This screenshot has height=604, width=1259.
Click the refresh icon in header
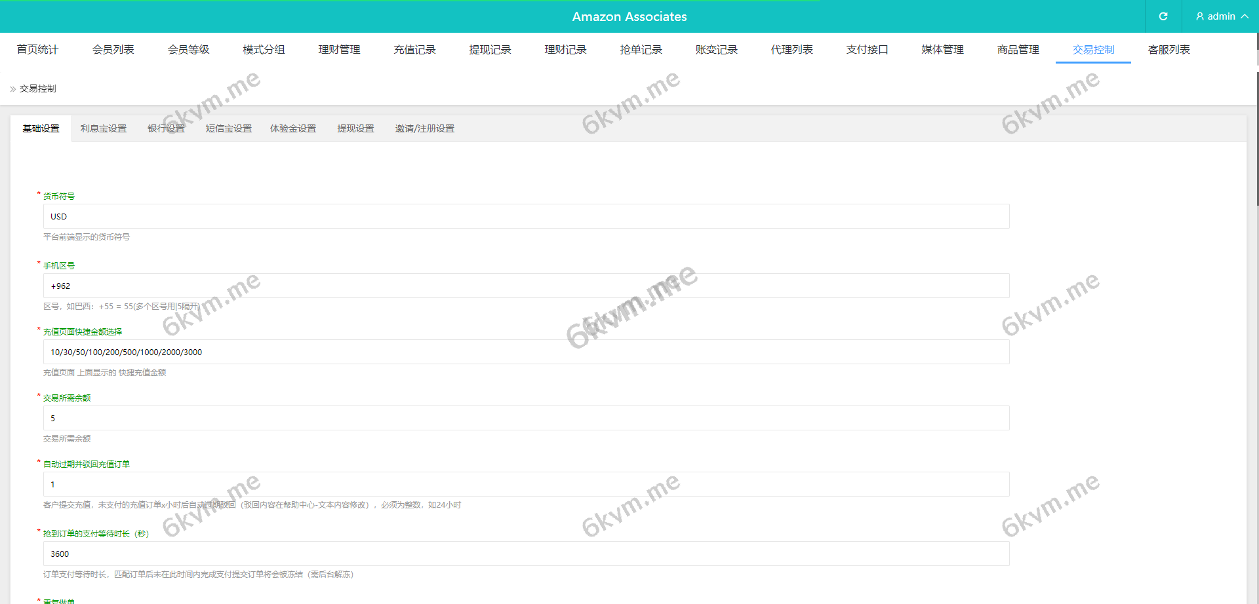point(1163,16)
